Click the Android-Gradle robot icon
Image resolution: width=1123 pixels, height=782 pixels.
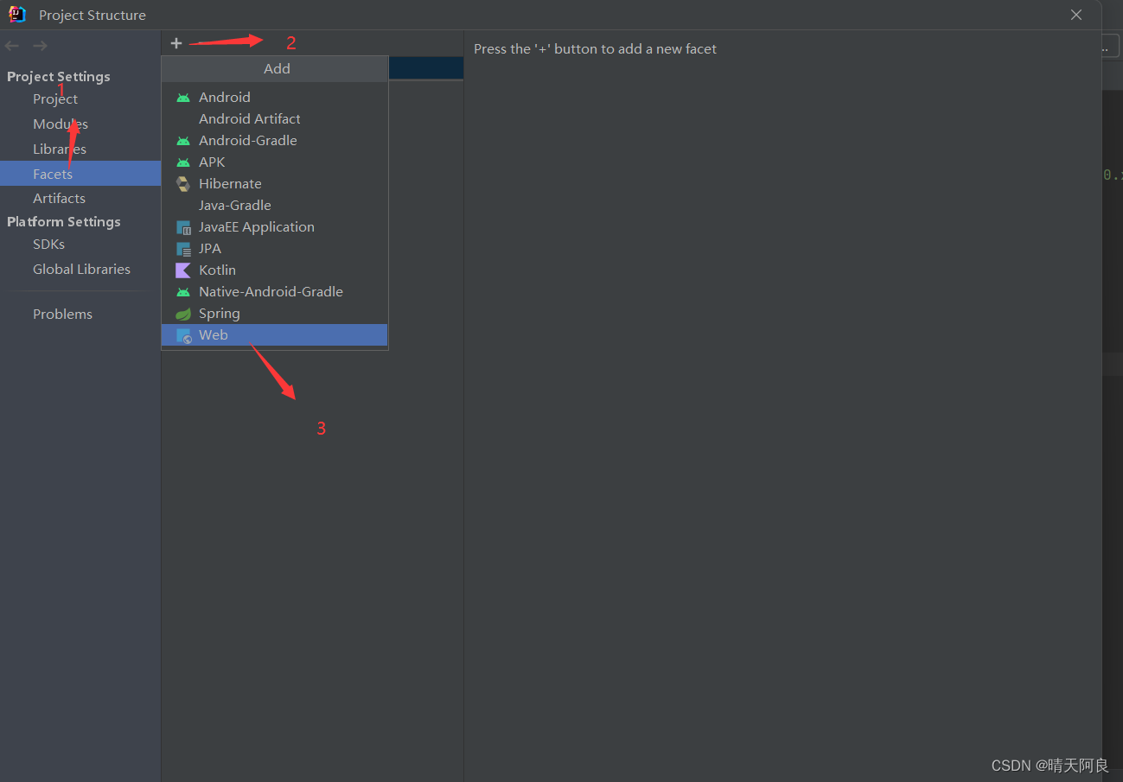click(183, 141)
